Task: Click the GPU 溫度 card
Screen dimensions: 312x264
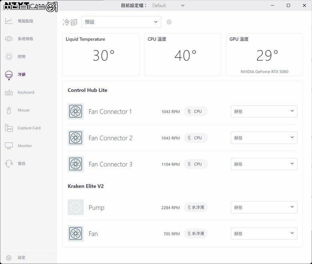Action: [x=264, y=54]
